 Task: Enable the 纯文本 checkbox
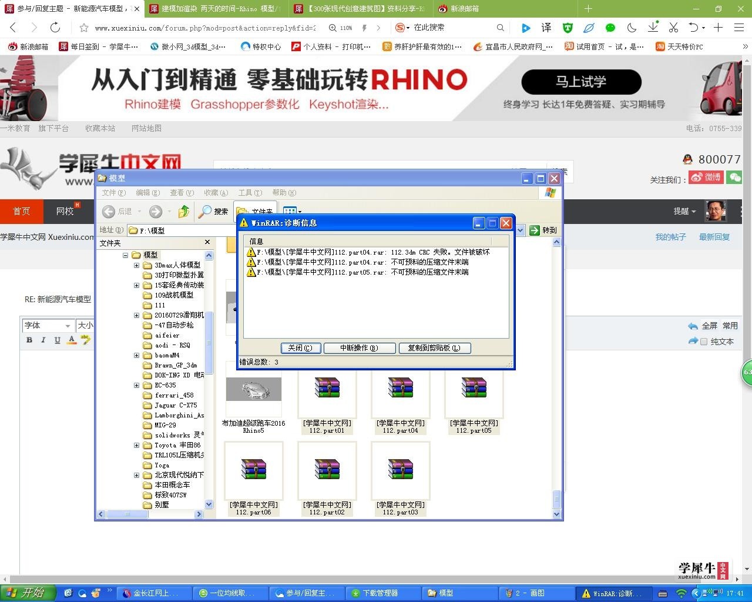click(x=704, y=342)
